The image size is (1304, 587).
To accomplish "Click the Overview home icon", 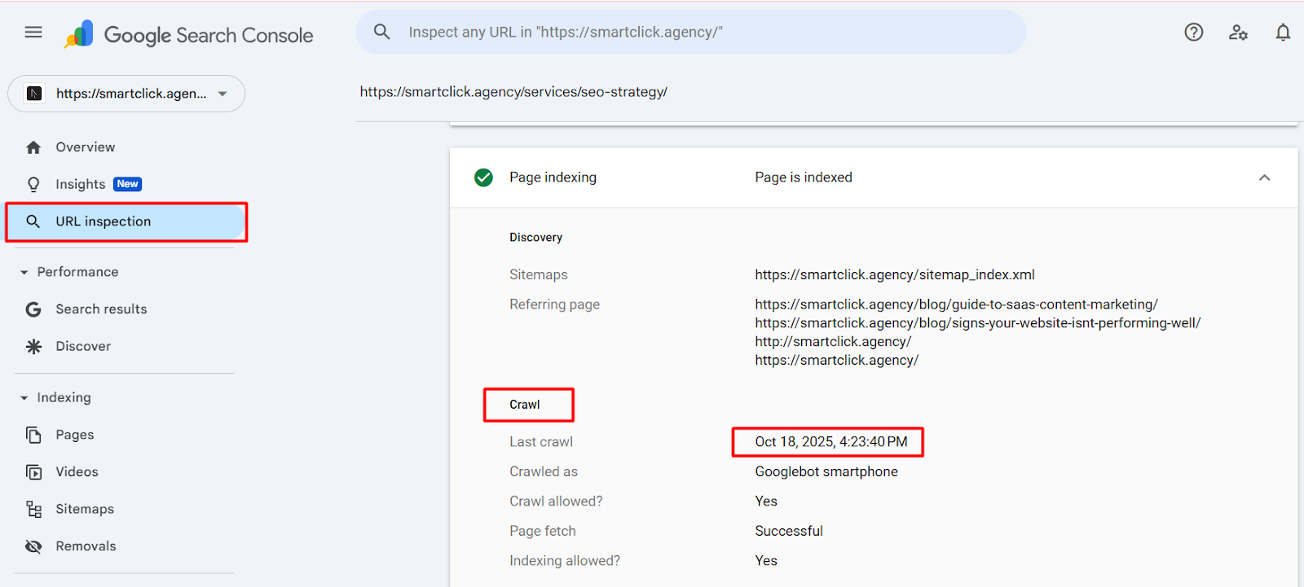I will coord(33,147).
